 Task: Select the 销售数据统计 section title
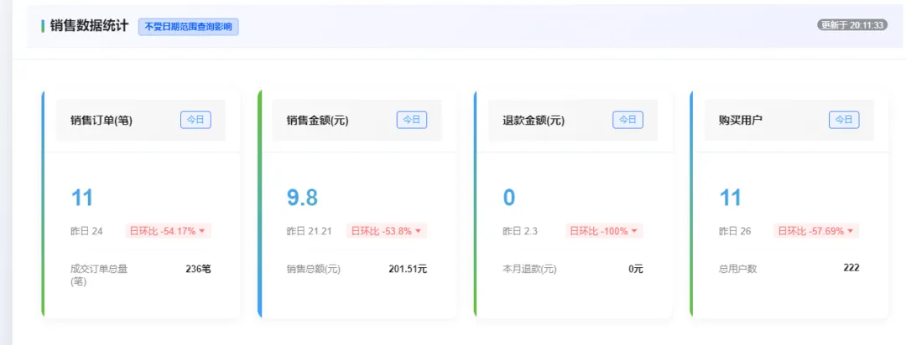click(x=89, y=26)
